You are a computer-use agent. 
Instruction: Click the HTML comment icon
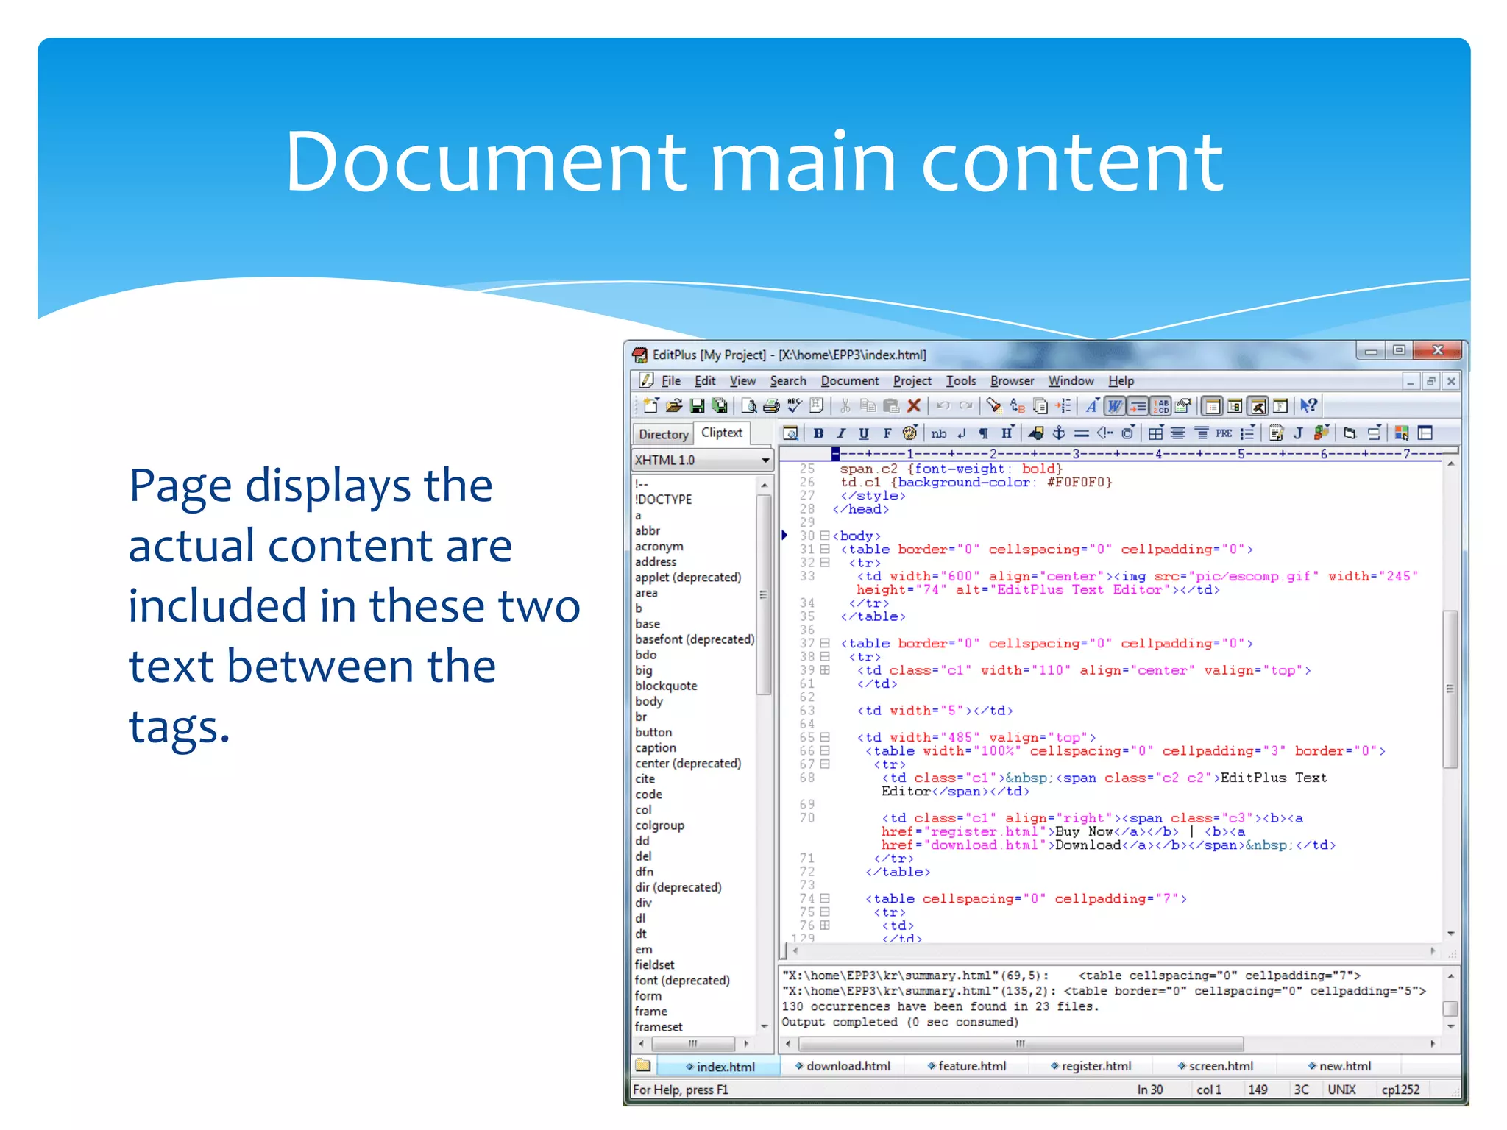[x=1104, y=433]
